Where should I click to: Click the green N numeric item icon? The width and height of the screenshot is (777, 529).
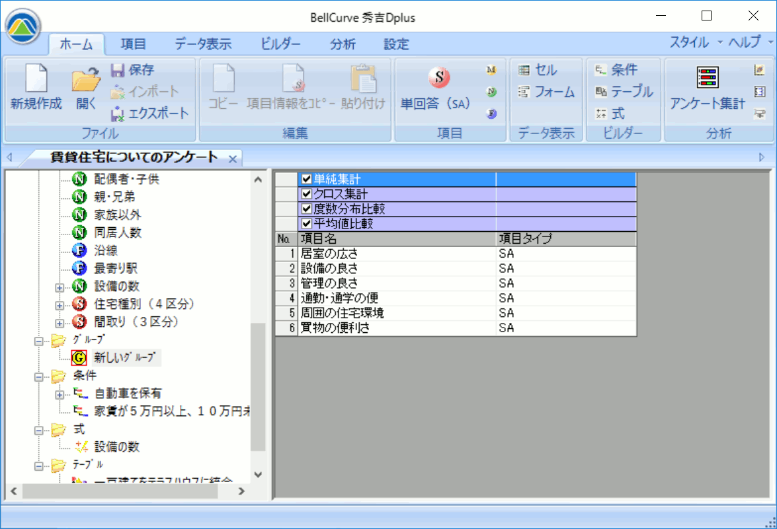[491, 92]
